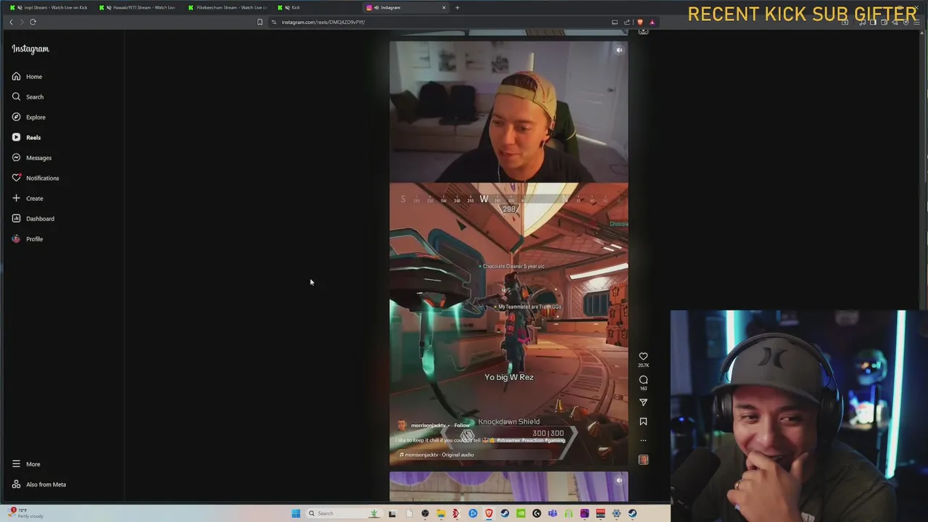The height and width of the screenshot is (522, 928).
Task: Click the morrisonjacktv avatar on the reel
Action: 402,426
